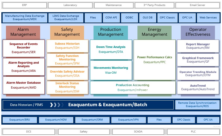
Task: Open Alarm Reporting and Analysis Exaquantum/ARA
Action: (24, 67)
